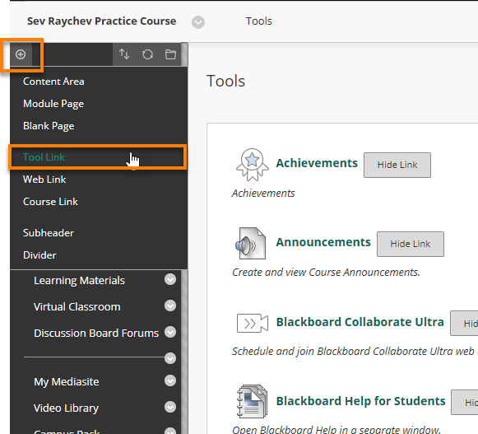Open Blackboard Help for Students link

tap(360, 401)
